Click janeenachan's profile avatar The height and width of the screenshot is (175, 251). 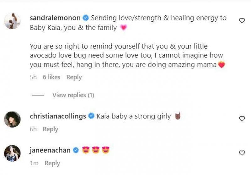point(13,154)
